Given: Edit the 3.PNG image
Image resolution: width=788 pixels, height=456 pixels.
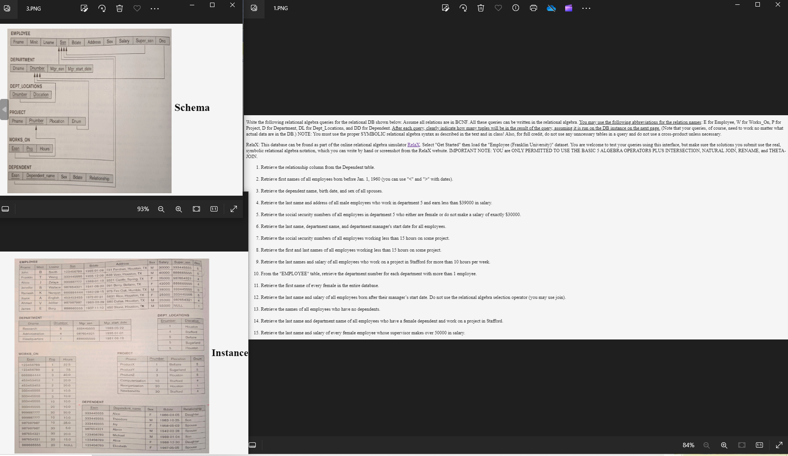Looking at the screenshot, I should coord(84,8).
